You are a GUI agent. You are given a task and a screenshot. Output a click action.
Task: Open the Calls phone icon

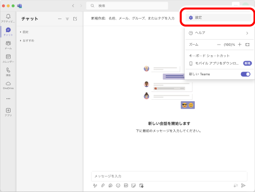pos(8,70)
